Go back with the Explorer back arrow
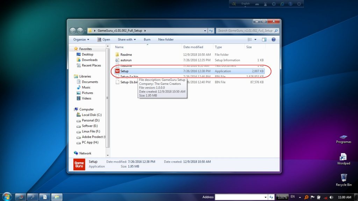Screen dimensions: 358x201 [73, 31]
